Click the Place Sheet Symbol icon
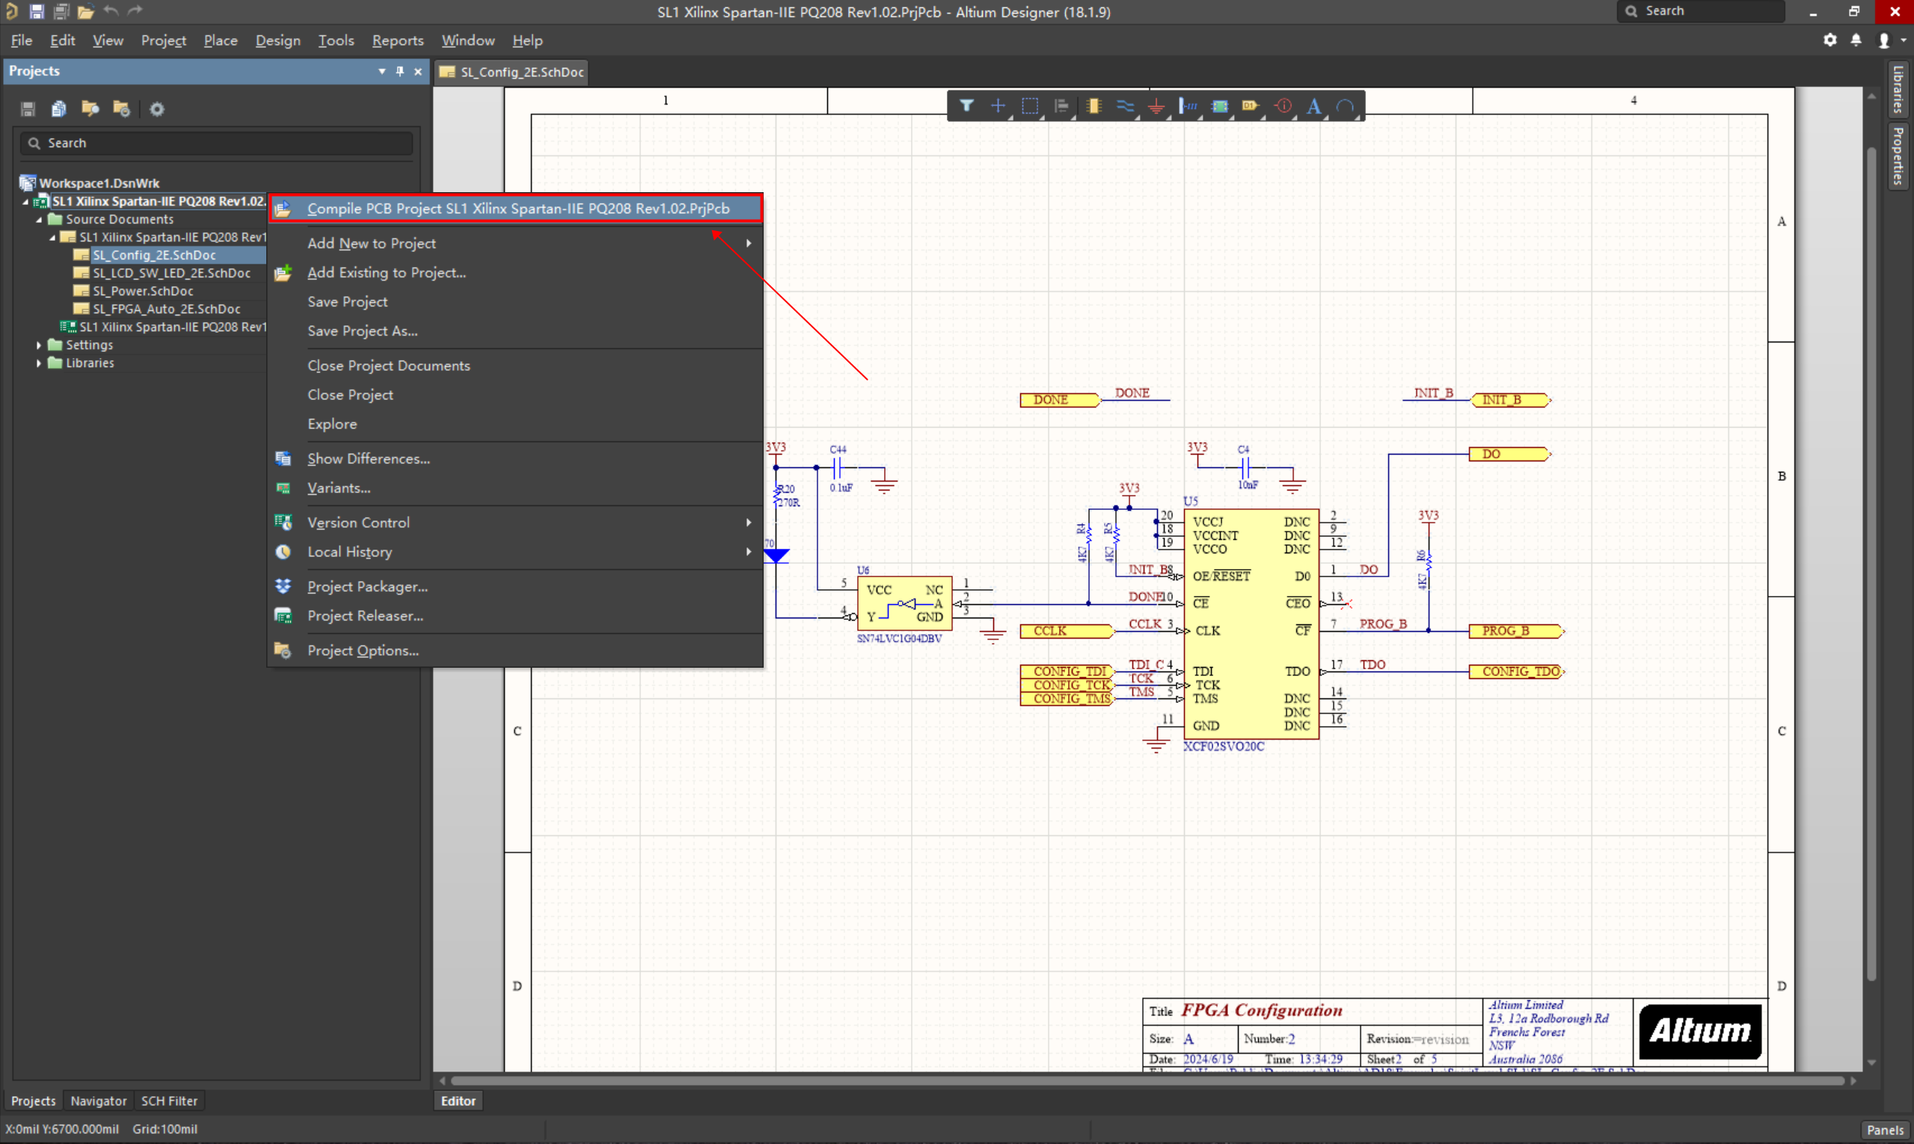Viewport: 1914px width, 1144px height. [1219, 105]
